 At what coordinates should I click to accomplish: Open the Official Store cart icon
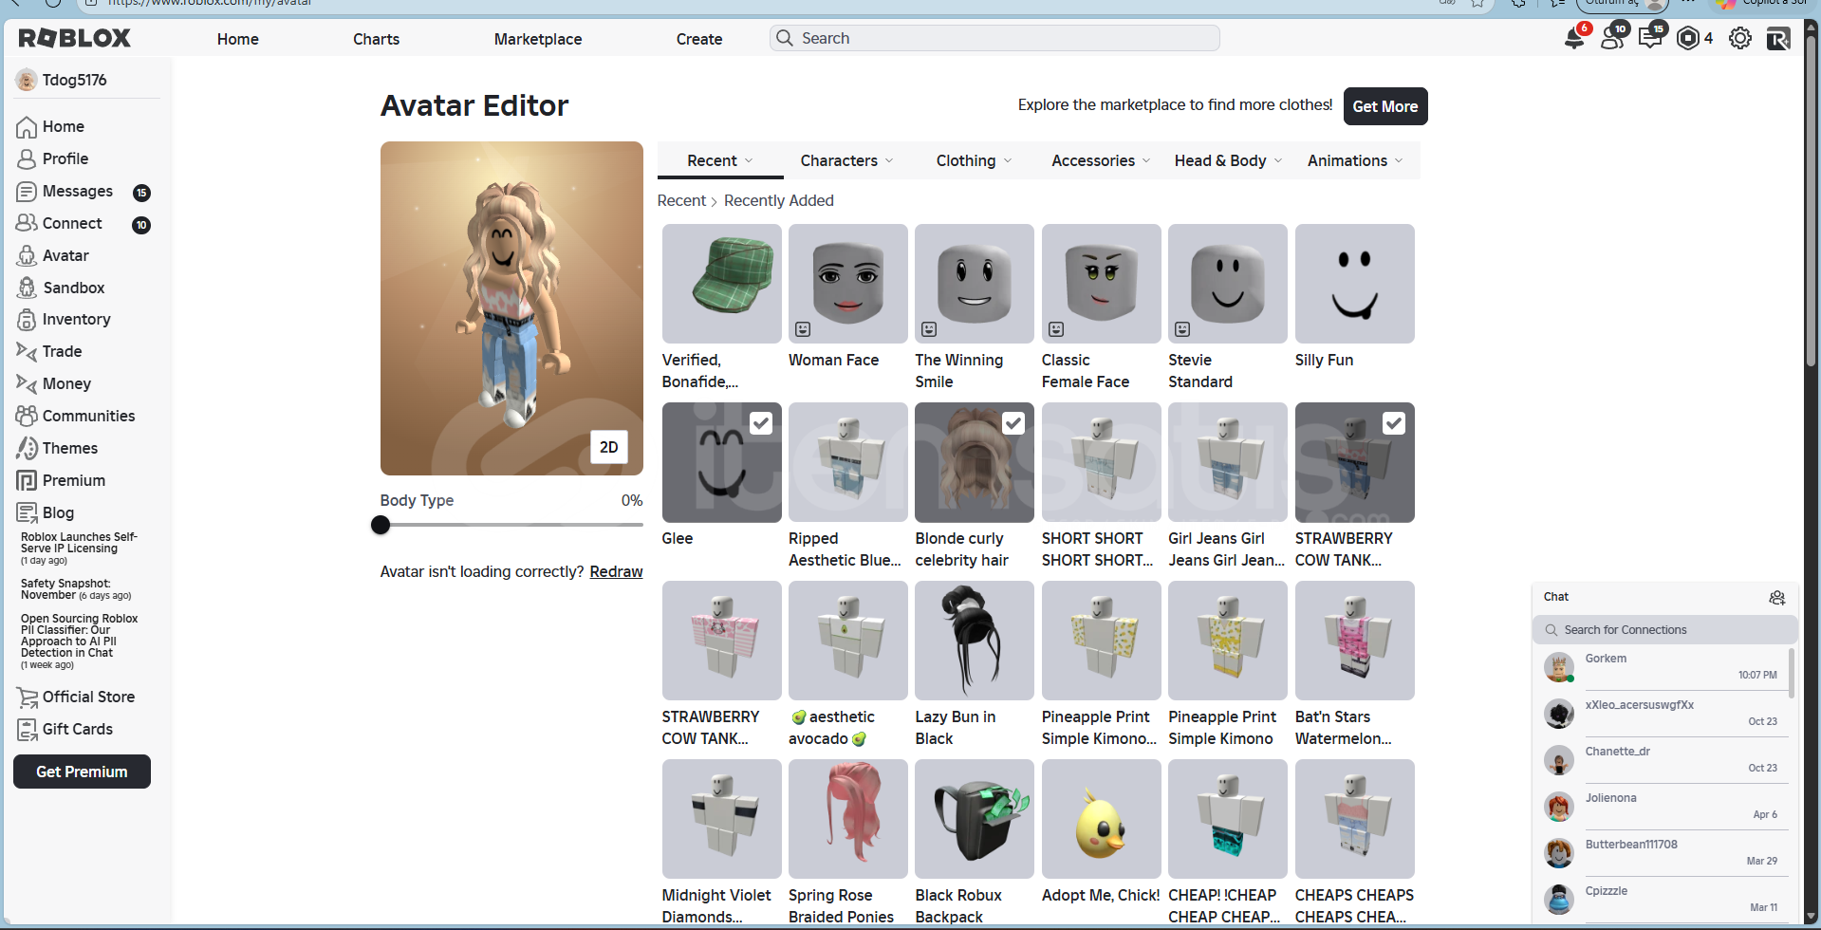point(27,697)
